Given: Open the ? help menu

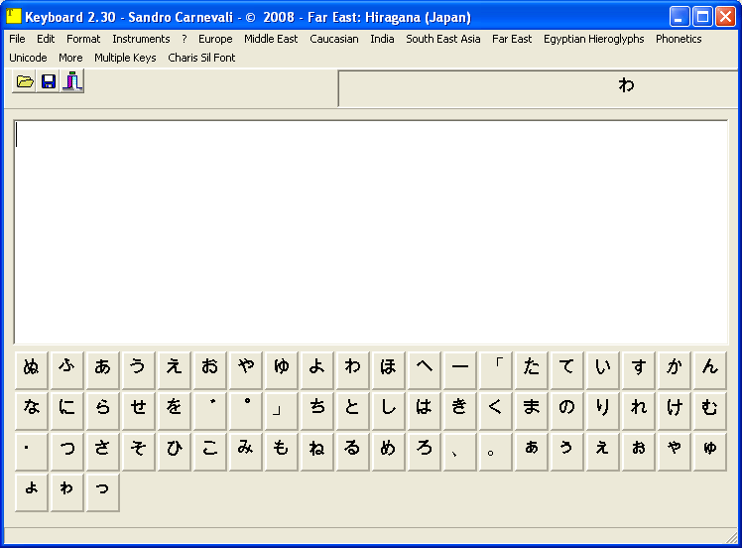Looking at the screenshot, I should (185, 39).
